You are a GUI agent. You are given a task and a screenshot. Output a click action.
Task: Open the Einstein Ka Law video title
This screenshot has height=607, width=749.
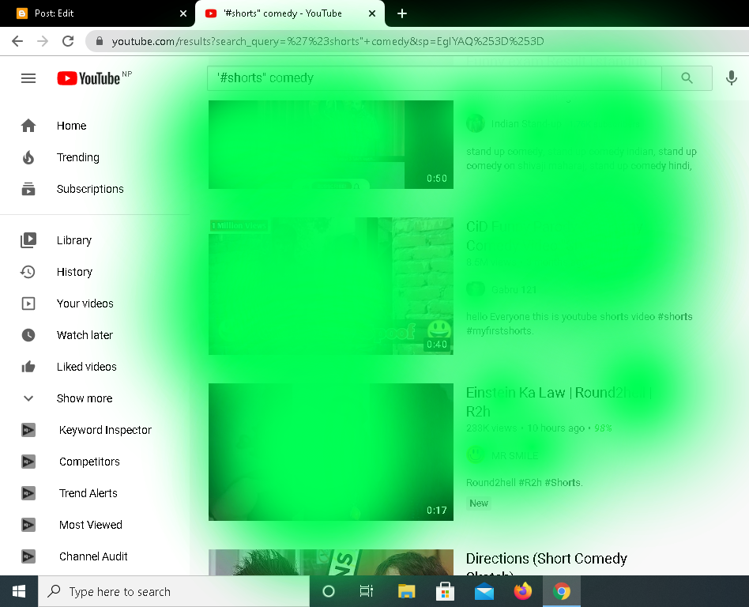(559, 402)
